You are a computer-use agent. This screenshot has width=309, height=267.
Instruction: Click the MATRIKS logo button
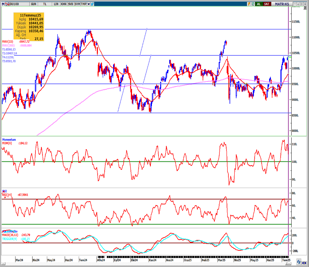[282, 4]
